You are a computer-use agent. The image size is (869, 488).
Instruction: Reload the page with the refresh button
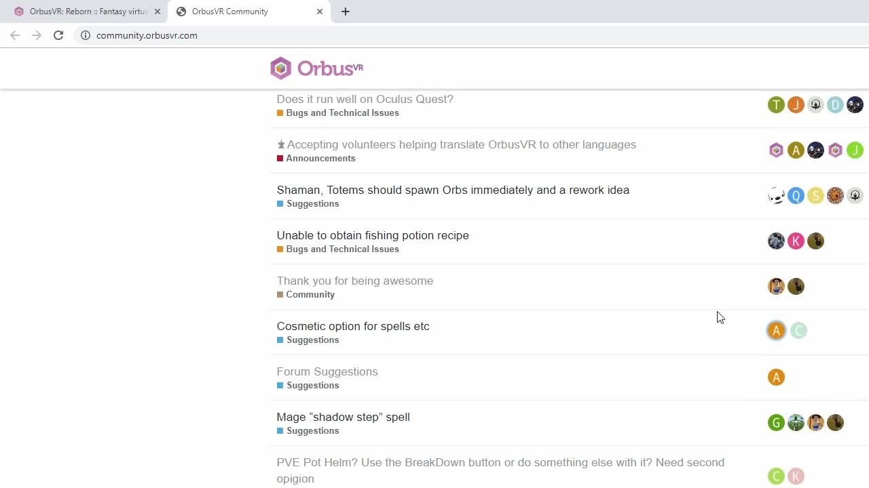58,35
